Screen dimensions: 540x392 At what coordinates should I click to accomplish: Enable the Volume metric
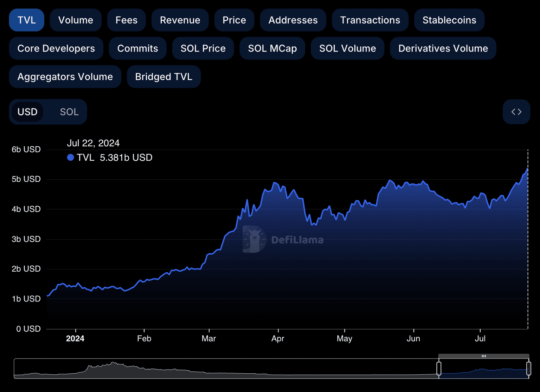76,20
